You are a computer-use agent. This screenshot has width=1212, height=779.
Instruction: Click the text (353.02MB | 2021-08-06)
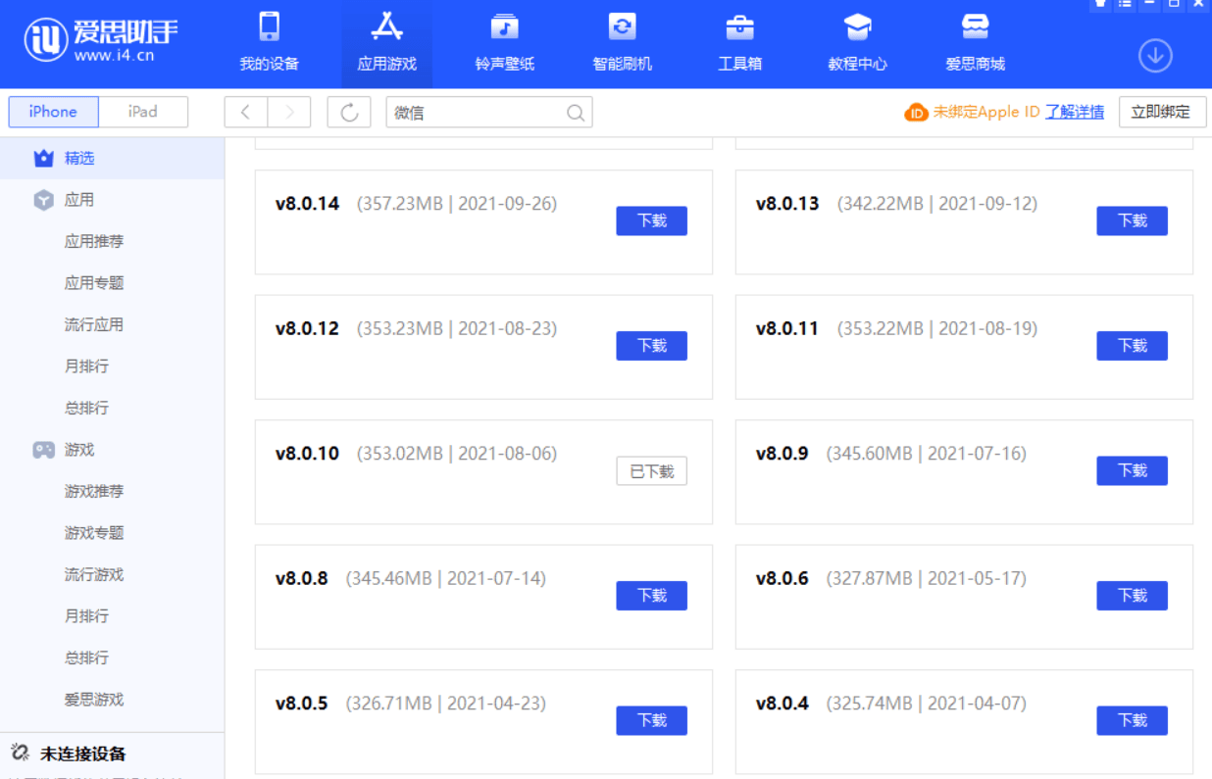457,454
